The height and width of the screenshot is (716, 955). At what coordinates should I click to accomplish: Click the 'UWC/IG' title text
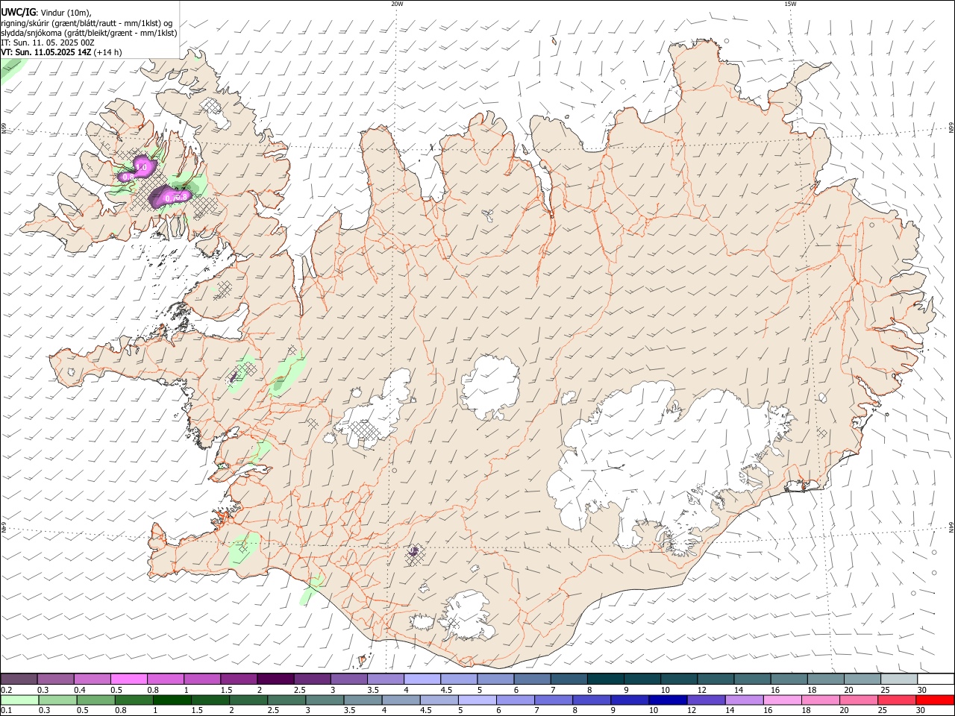[18, 13]
